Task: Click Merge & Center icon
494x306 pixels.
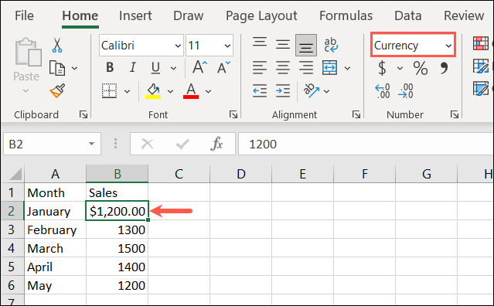Action: tap(330, 68)
